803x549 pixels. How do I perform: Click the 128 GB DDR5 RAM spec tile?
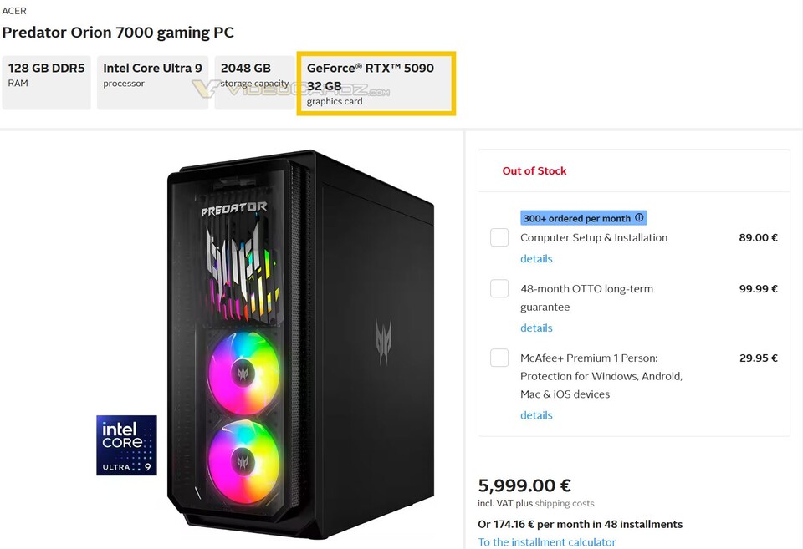pyautogui.click(x=46, y=82)
